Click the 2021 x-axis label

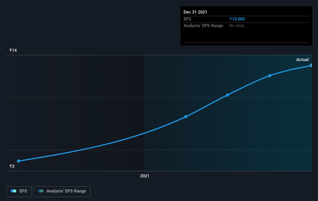tap(144, 176)
